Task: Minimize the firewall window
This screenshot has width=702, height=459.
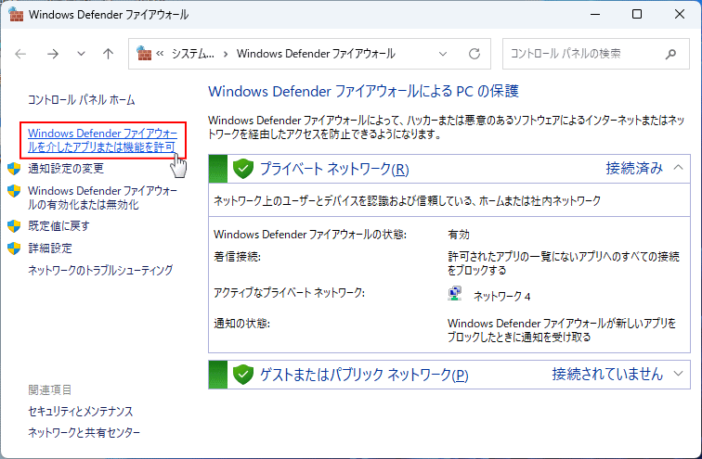Action: coord(595,14)
